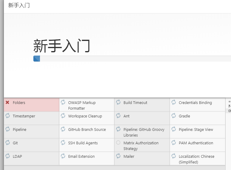
Task: Click the sync icon beside Pipeline
Action: click(x=7, y=129)
